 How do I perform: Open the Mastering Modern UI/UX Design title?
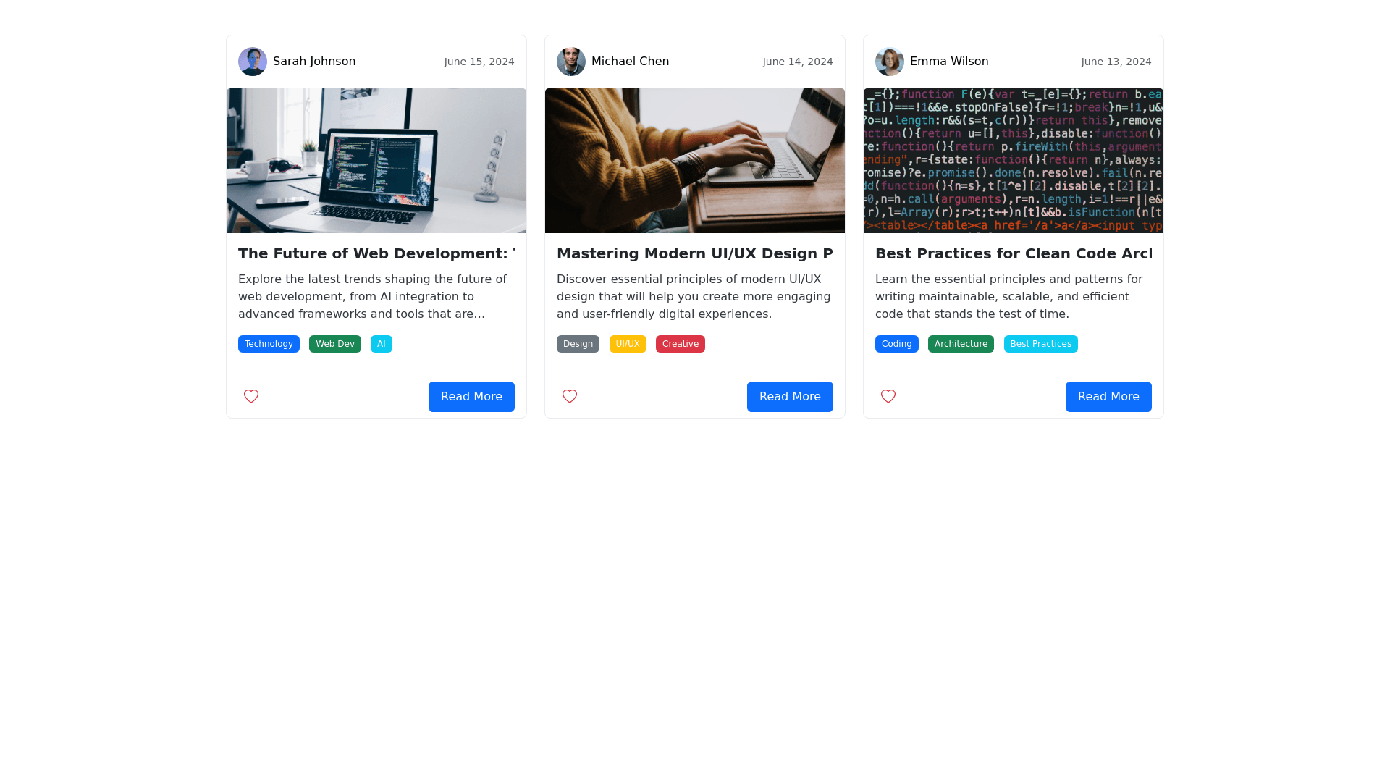[x=695, y=253]
